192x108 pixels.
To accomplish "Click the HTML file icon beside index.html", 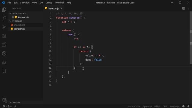I will [x=12, y=25].
